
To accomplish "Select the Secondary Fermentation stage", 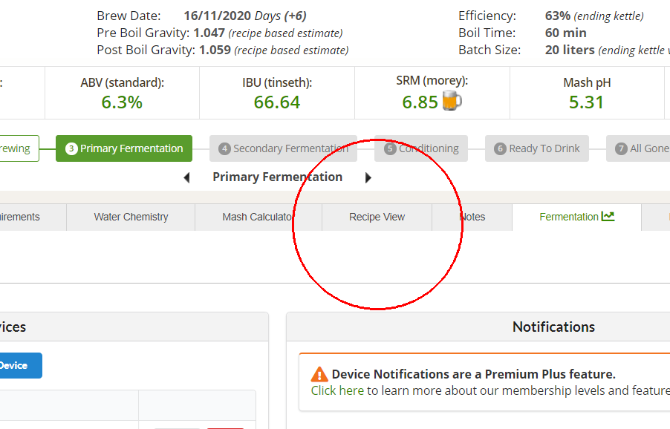I will coord(283,148).
